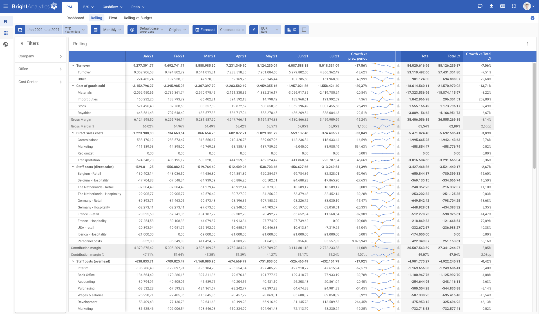This screenshot has width=539, height=314.
Task: Select the euro currency icon
Action: point(254,30)
